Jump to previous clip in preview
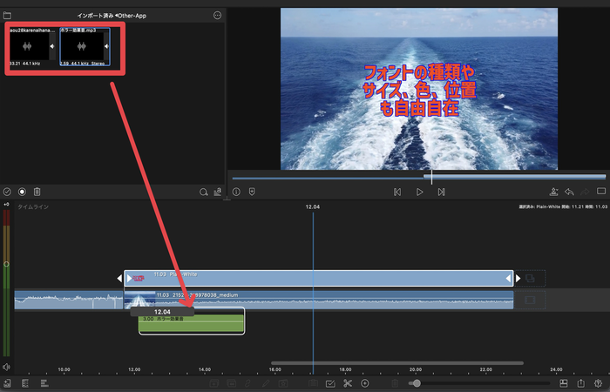Screen dimensions: 610x392 tap(397, 192)
